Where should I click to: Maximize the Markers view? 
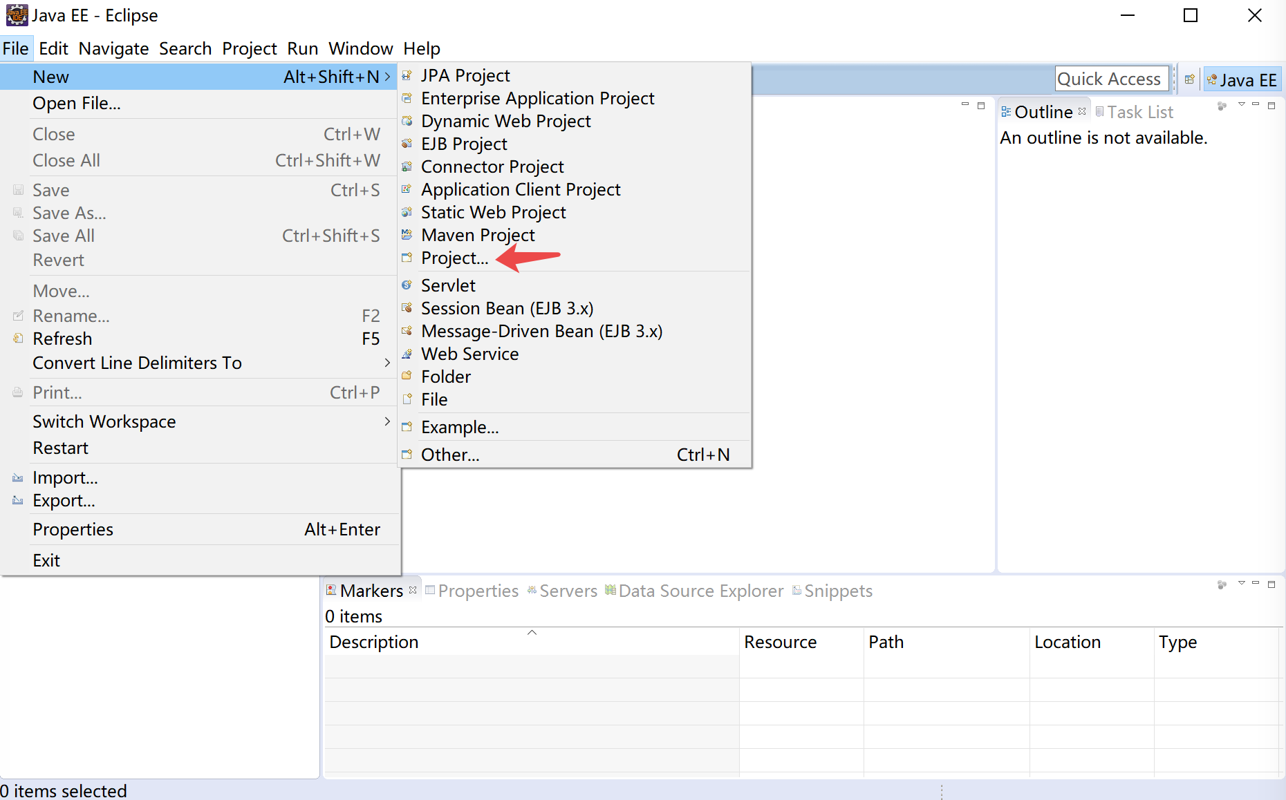pos(1272,584)
